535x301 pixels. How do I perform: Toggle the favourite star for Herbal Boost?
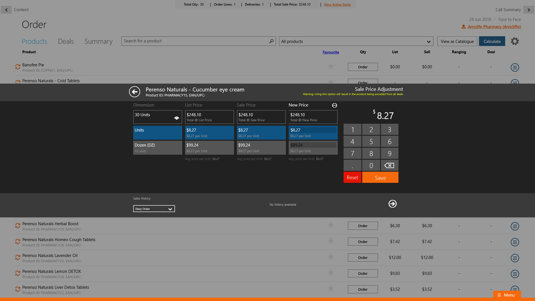[x=331, y=225]
